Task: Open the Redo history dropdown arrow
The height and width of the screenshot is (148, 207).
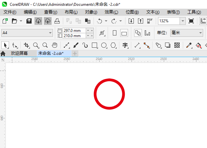Action: tap(121, 21)
